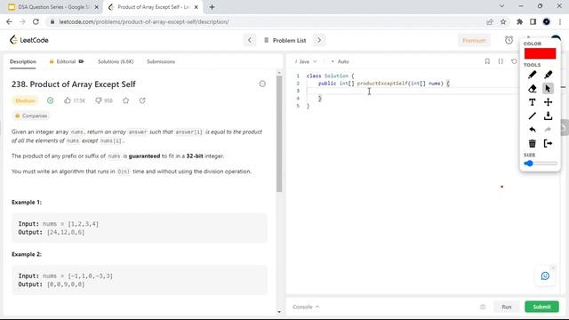Bookmark this page star icon
Viewport: 569px width, 320px height.
503,21
